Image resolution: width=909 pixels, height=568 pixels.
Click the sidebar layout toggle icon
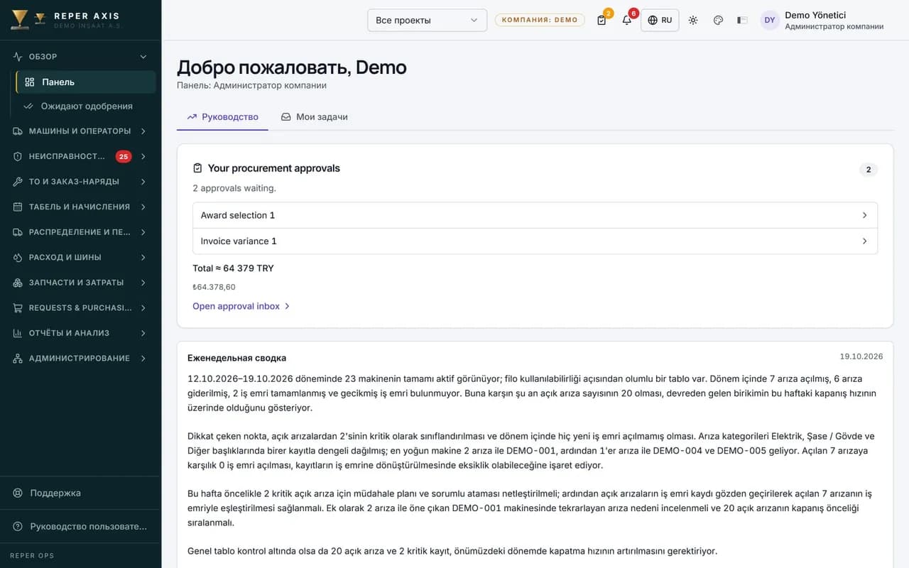click(742, 20)
